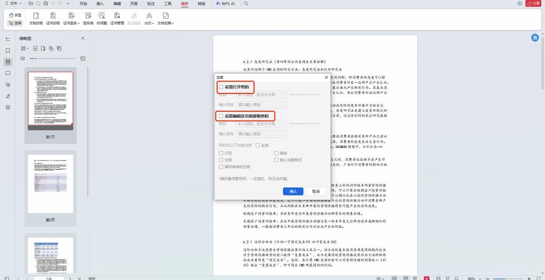The image size is (545, 280).
Task: Click the search magnifier icon in menu bar
Action: [x=246, y=4]
